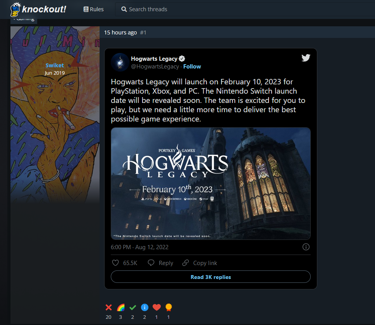375x325 pixels.
Task: Read 3K replies on Twitter
Action: 211,277
